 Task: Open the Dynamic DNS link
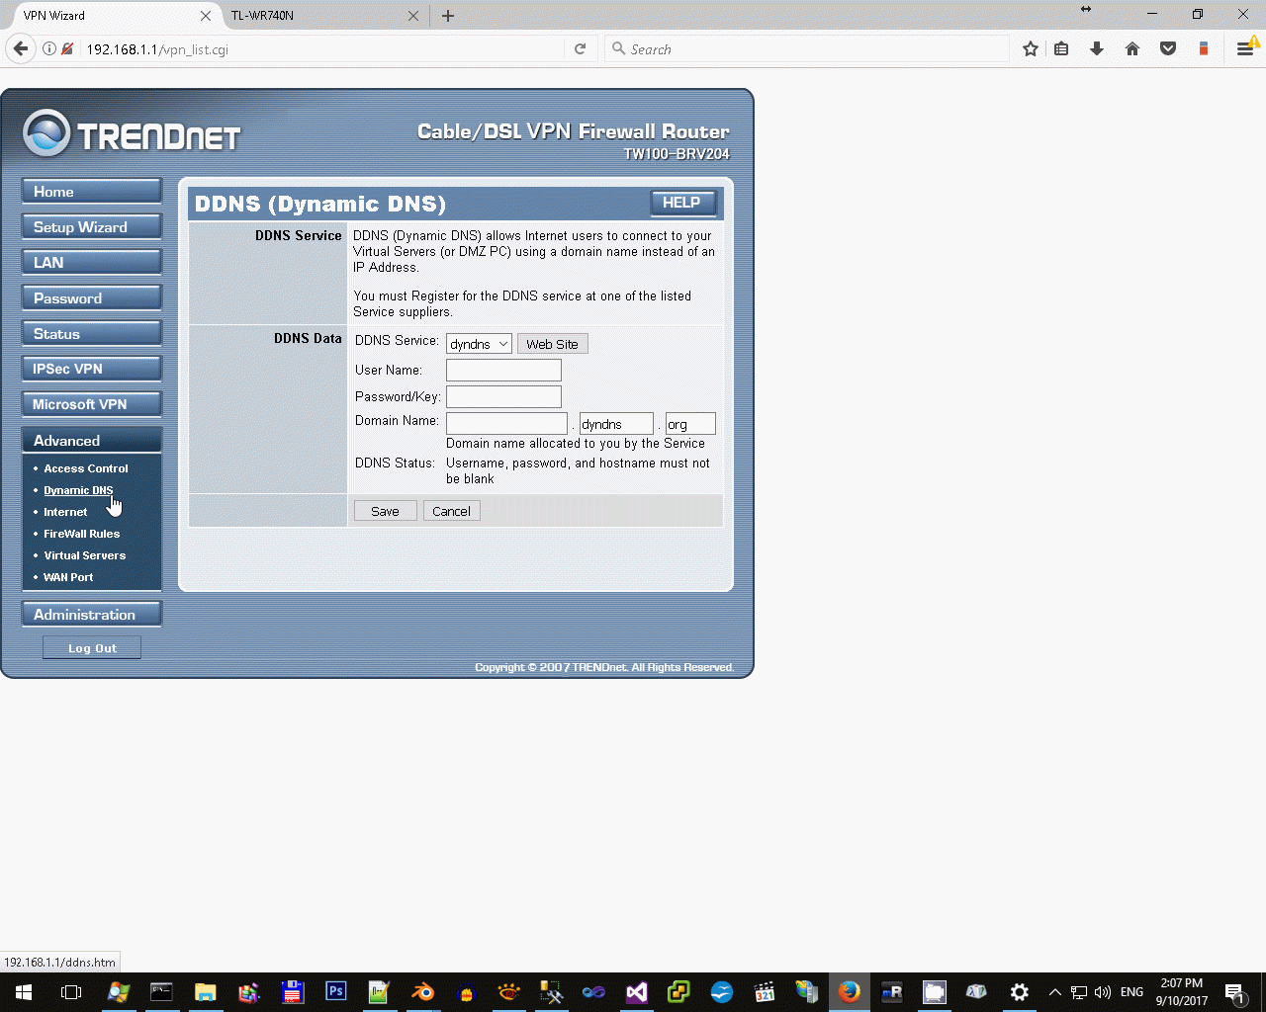[x=78, y=490]
